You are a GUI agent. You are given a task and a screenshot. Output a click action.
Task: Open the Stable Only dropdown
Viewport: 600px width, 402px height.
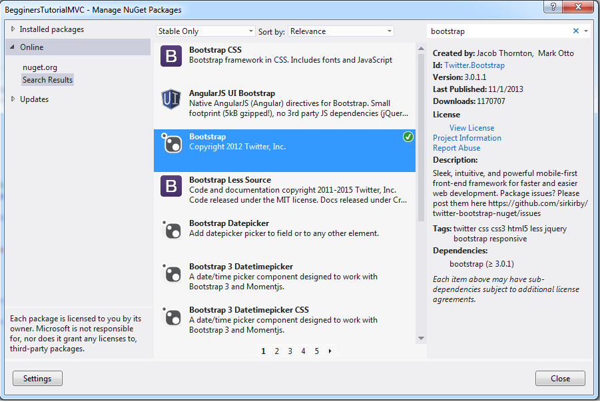pyautogui.click(x=206, y=31)
